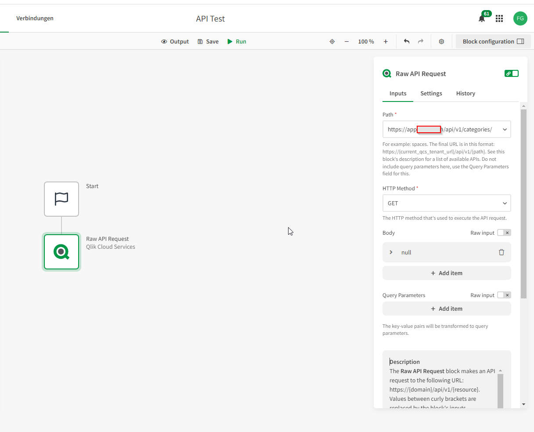
Task: Redo the last change
Action: point(421,41)
